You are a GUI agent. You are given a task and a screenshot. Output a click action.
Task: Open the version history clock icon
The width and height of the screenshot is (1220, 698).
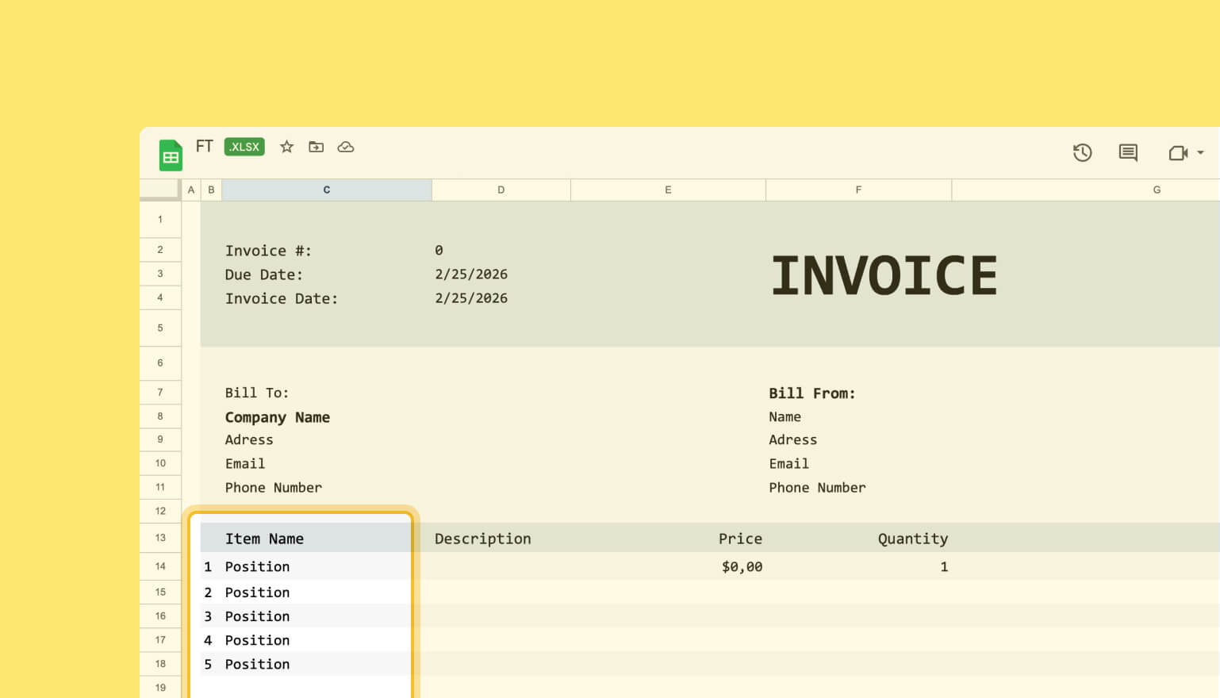(x=1082, y=152)
